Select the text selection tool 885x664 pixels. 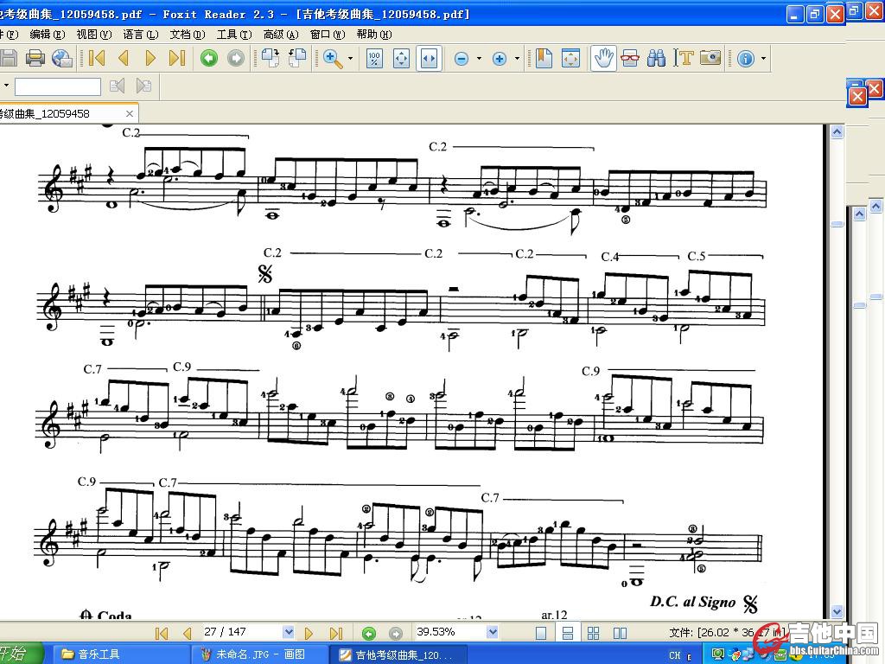click(x=684, y=58)
